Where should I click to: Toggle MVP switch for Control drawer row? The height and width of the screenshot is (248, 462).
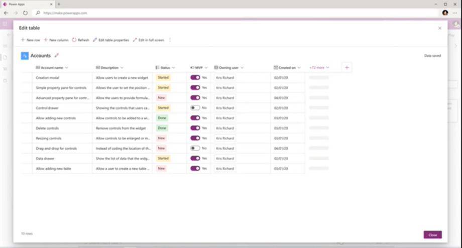(195, 108)
